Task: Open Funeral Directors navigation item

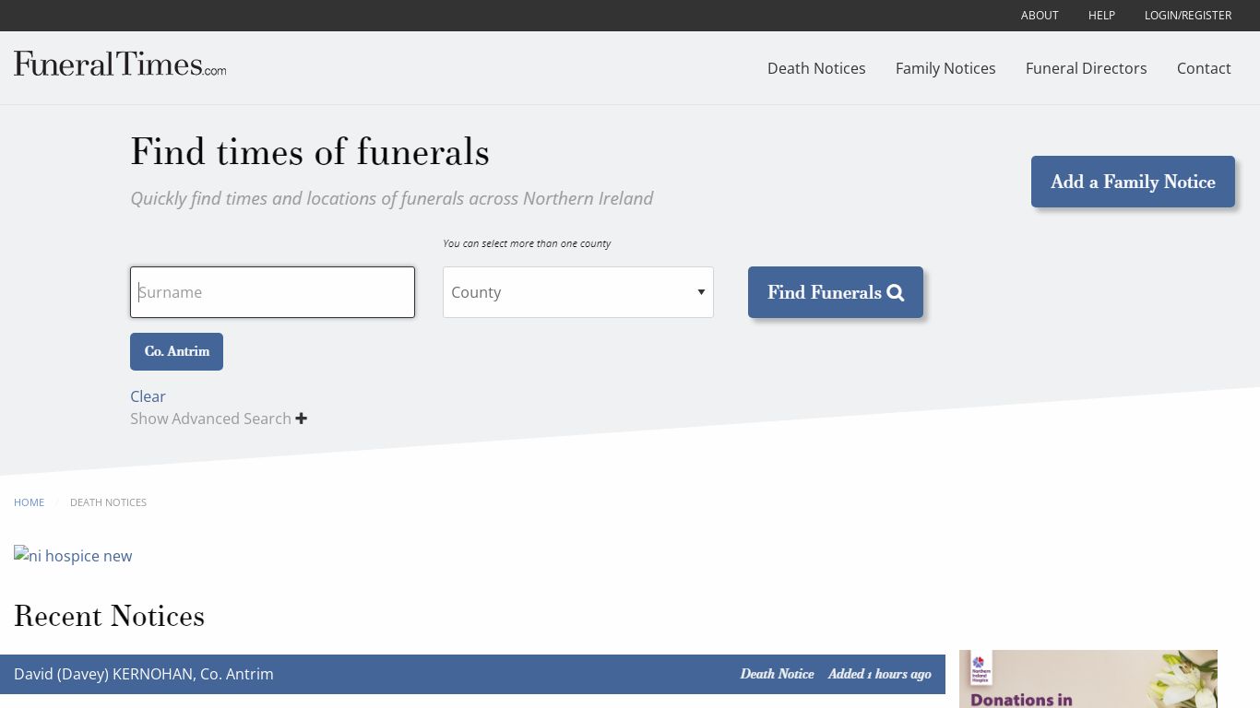Action: coord(1086,68)
